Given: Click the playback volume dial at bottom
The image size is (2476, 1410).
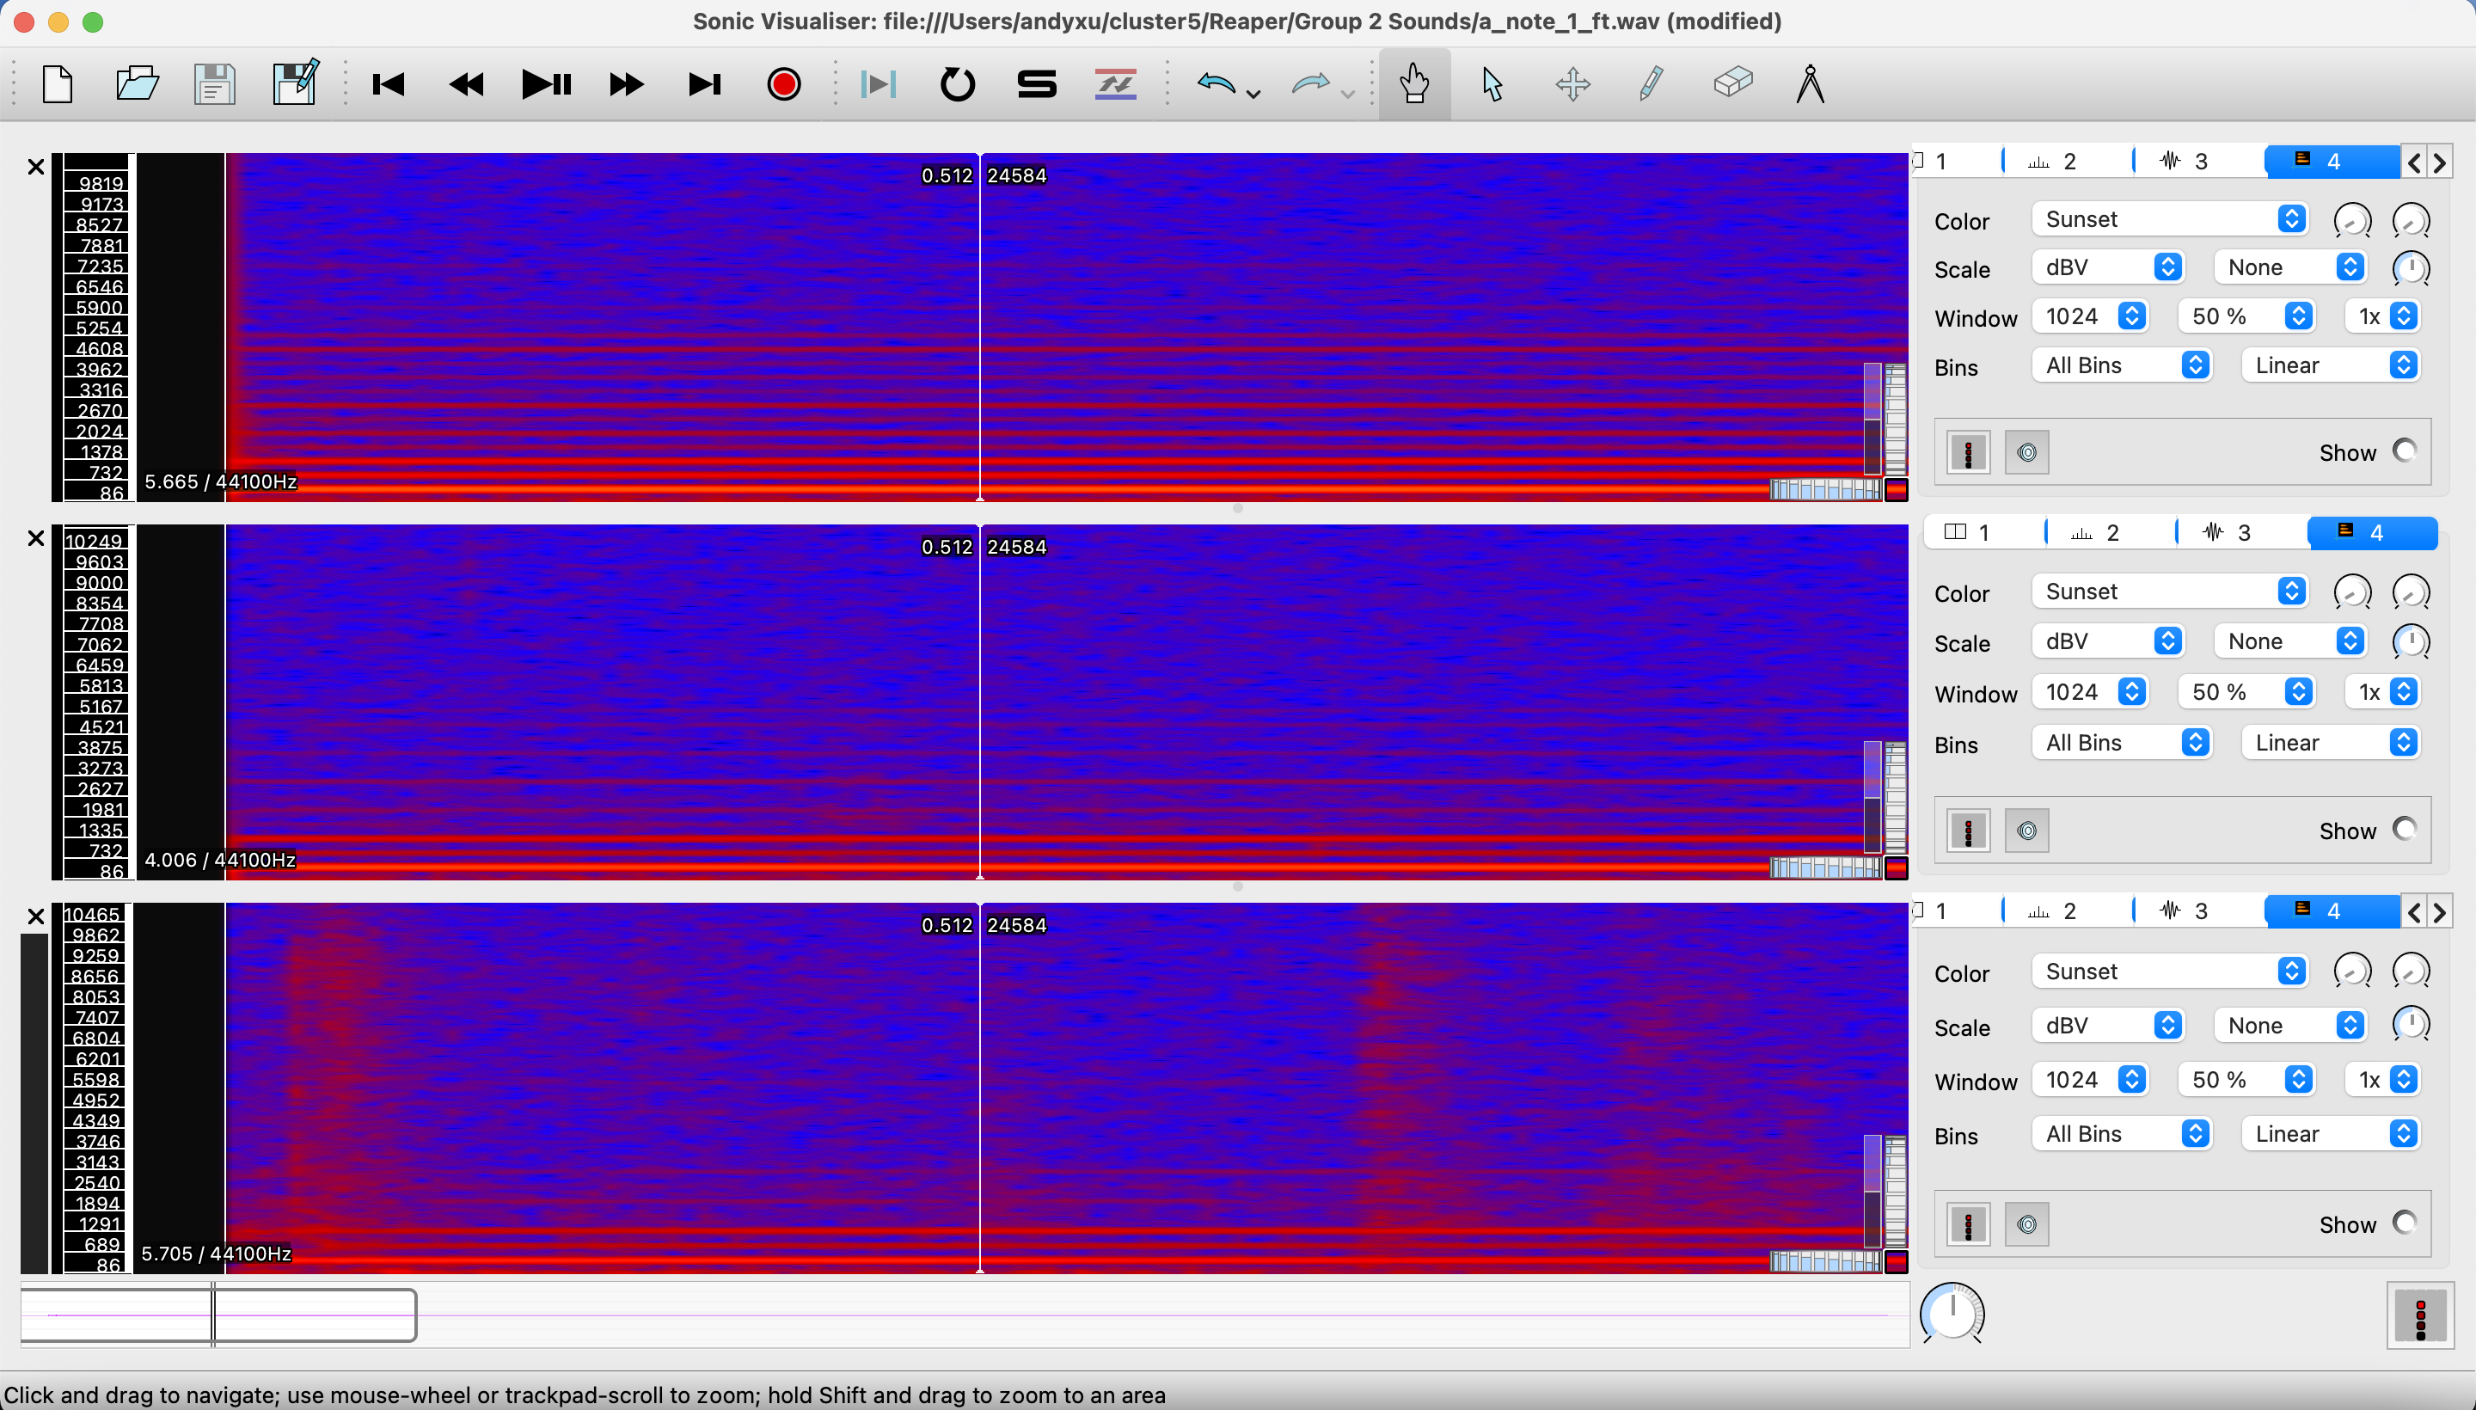Looking at the screenshot, I should click(1952, 1314).
